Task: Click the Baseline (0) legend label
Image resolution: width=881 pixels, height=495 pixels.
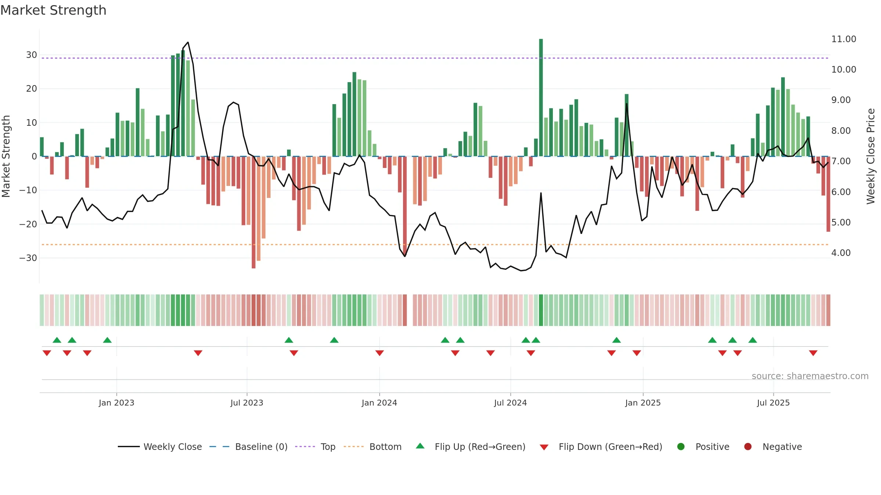Action: pos(261,447)
